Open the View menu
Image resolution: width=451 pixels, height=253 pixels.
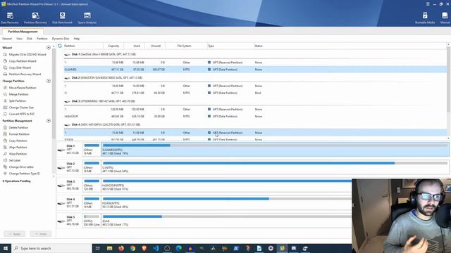click(19, 39)
